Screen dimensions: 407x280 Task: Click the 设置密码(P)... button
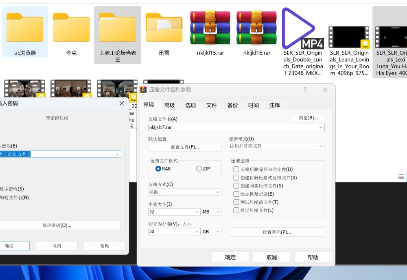point(277,232)
